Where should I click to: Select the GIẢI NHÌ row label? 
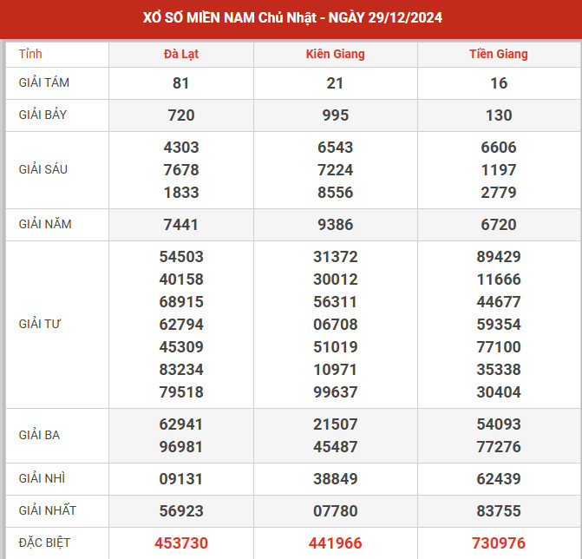(41, 478)
